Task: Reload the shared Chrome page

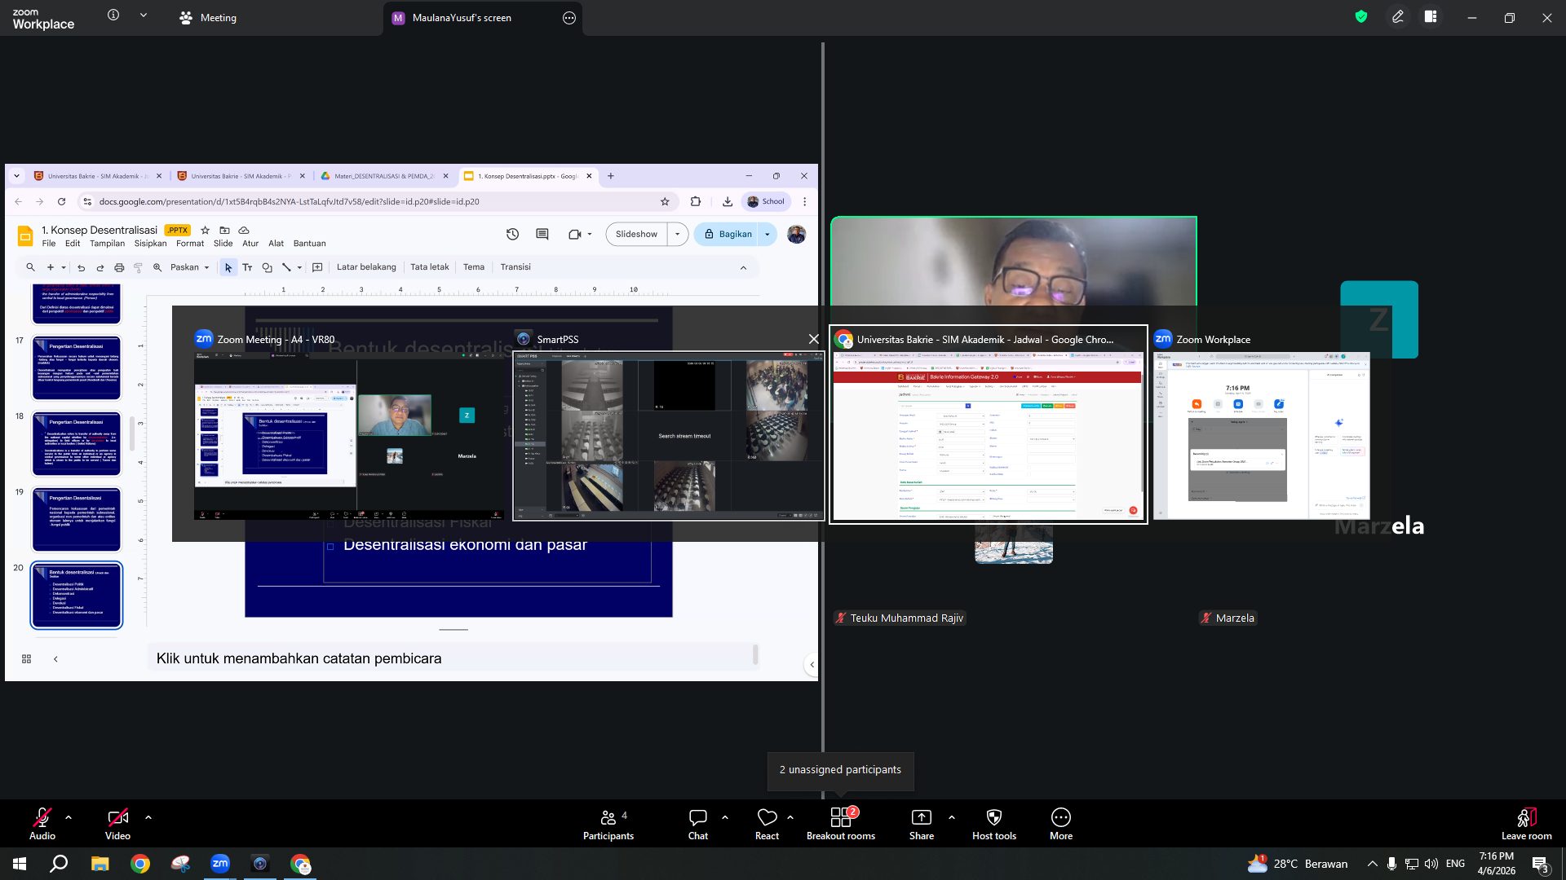Action: click(x=61, y=201)
